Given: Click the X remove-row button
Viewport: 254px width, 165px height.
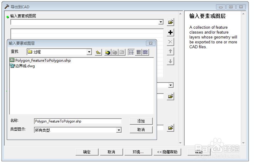Looking at the screenshot, I should [x=170, y=42].
